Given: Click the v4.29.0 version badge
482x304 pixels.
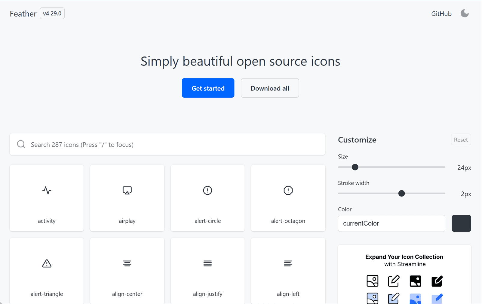Looking at the screenshot, I should (x=52, y=13).
